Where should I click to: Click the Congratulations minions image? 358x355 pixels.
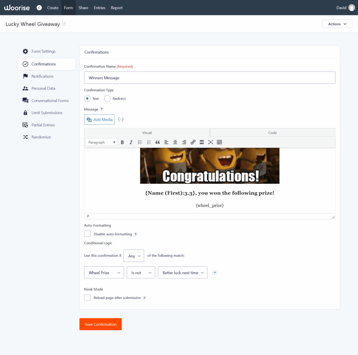210,166
